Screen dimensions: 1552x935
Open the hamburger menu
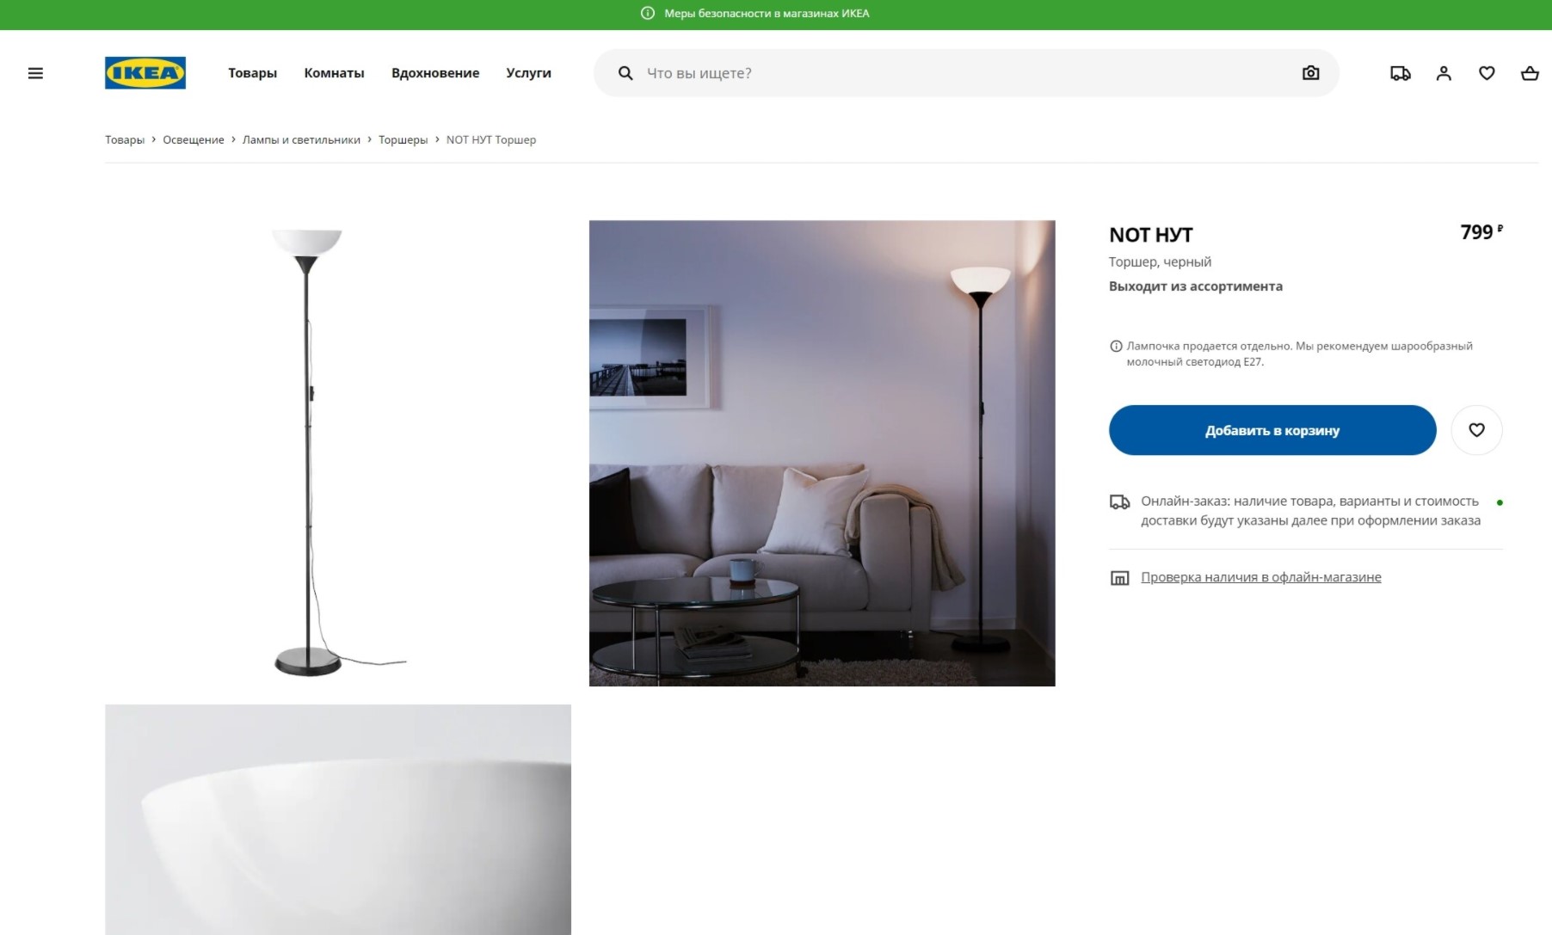(x=35, y=73)
